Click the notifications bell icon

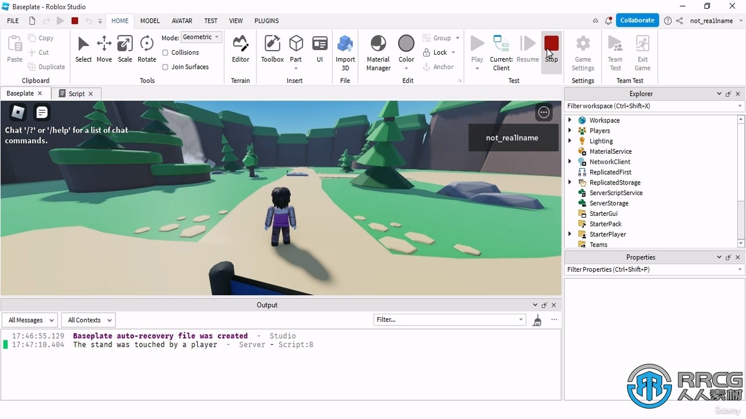(x=608, y=20)
